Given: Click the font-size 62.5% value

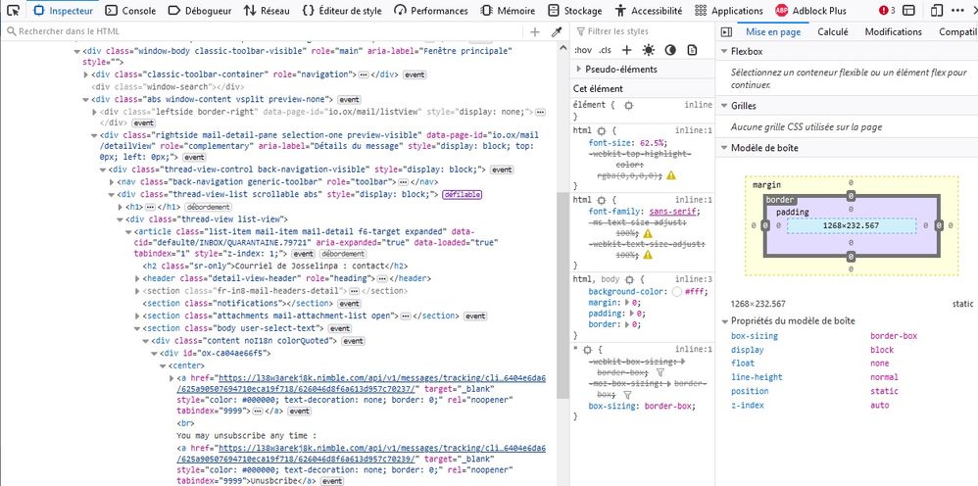Looking at the screenshot, I should (x=653, y=143).
